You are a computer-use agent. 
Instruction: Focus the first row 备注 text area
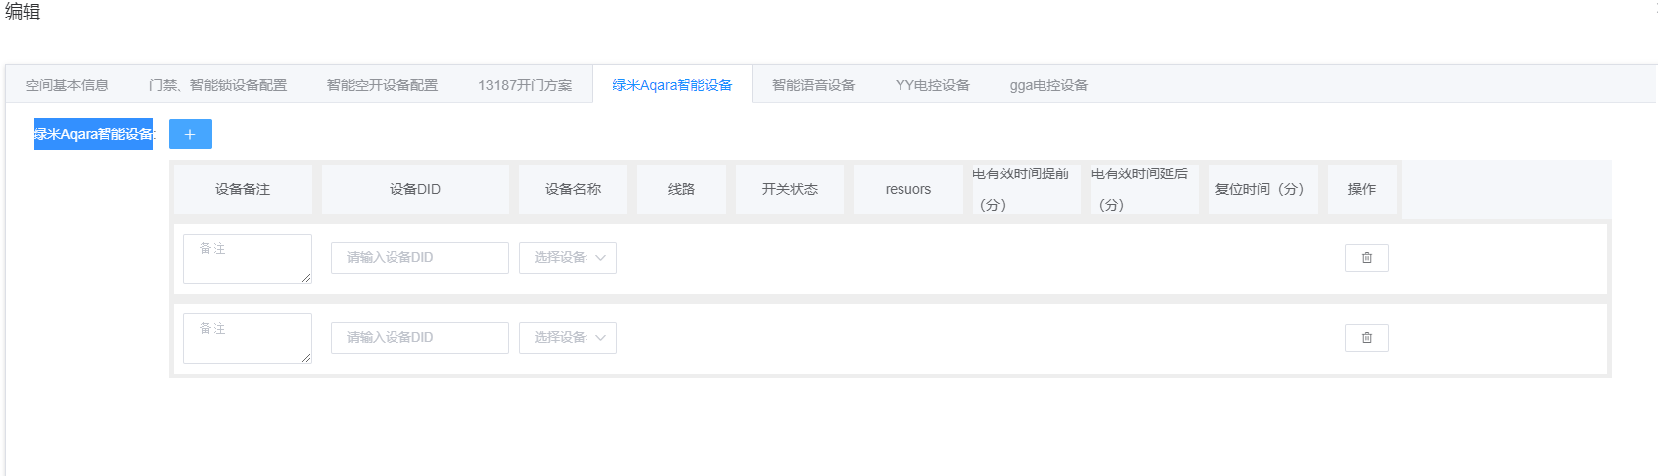pyautogui.click(x=247, y=258)
